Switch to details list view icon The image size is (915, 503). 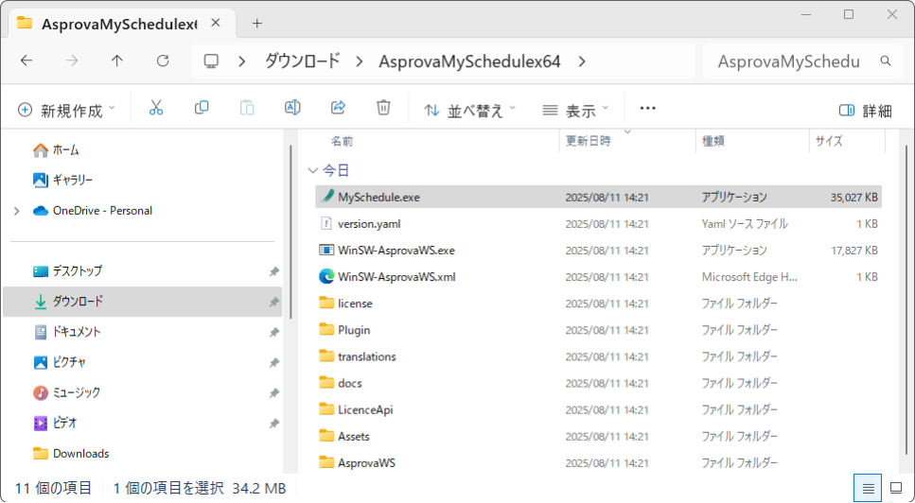[868, 489]
